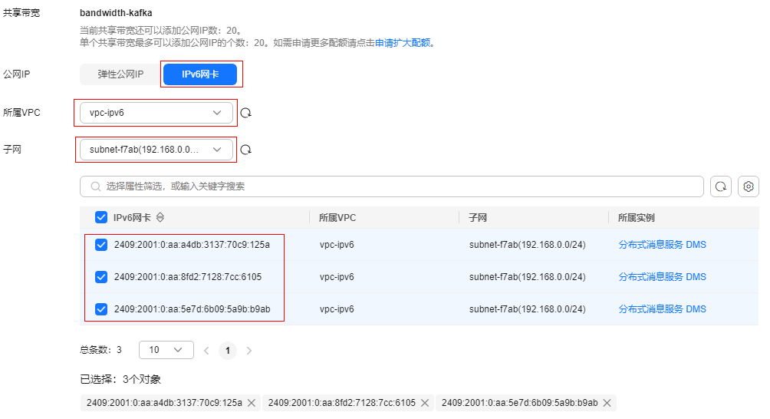Refresh the subnet list beside subnet-f7ab dropdown
The height and width of the screenshot is (419, 770).
click(246, 150)
